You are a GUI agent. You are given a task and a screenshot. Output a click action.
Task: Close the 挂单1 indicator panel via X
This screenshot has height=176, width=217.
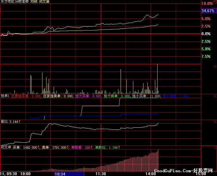coord(215,96)
